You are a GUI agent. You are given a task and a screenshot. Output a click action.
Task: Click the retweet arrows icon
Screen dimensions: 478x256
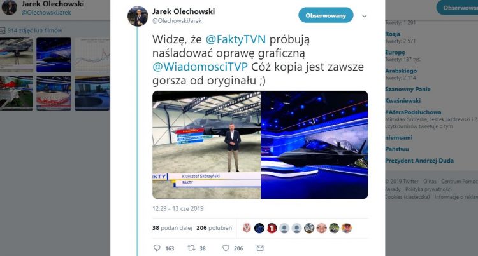pyautogui.click(x=191, y=248)
